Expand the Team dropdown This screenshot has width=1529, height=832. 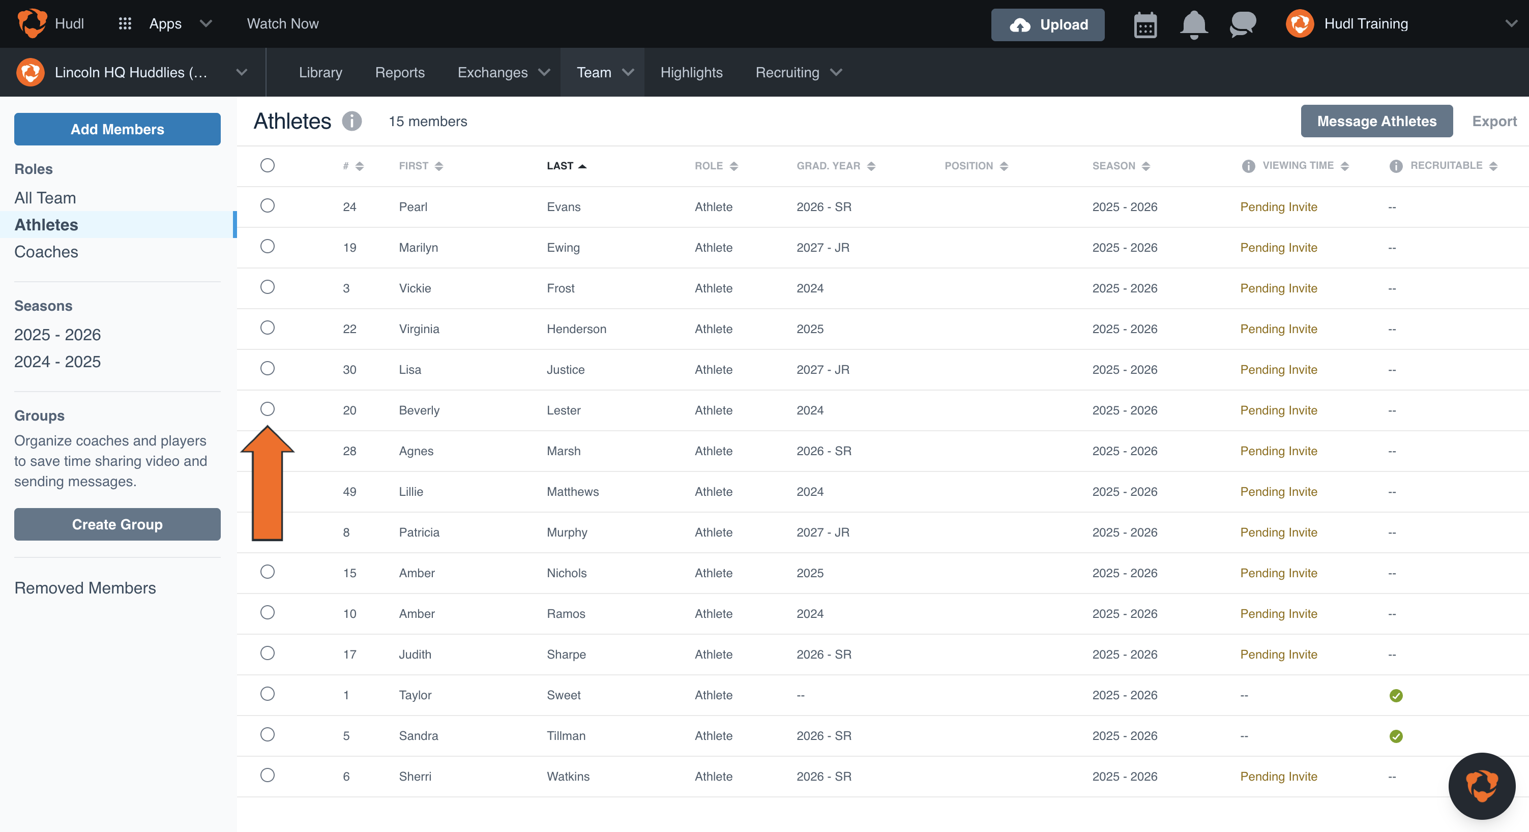tap(628, 72)
